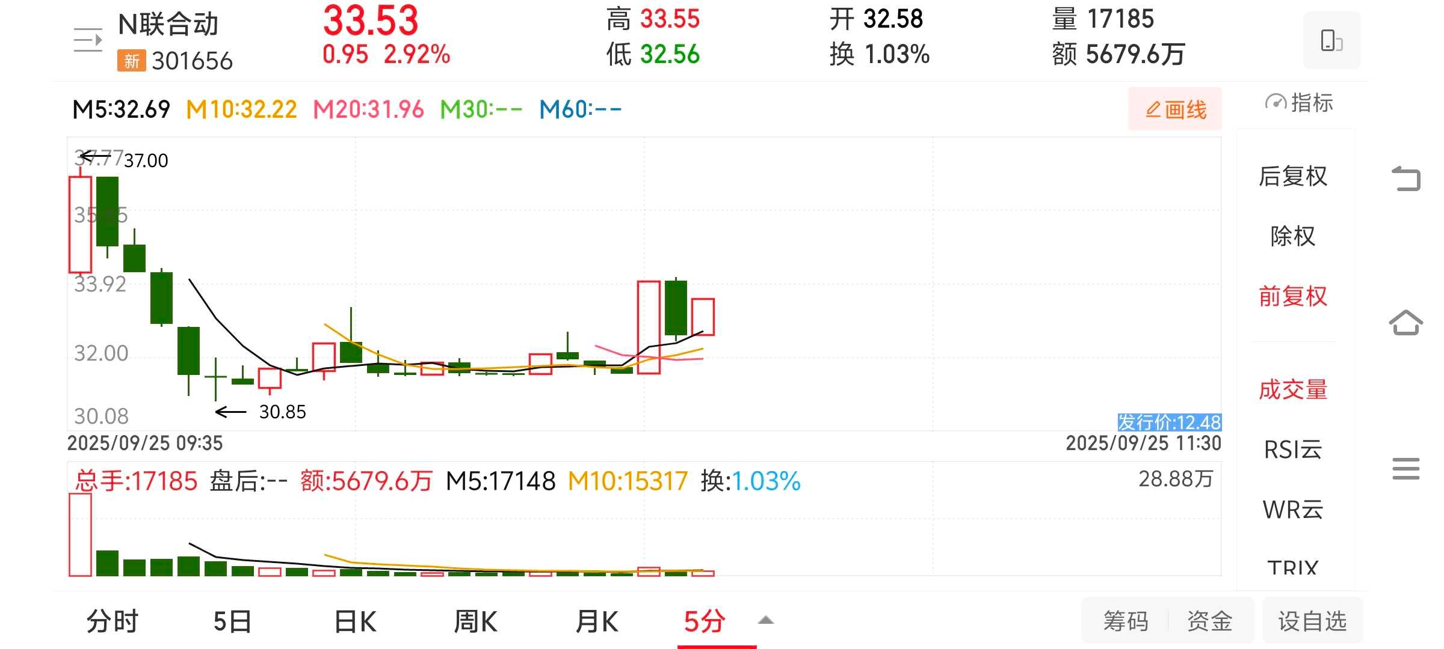Click the orange 新 badge
Viewport: 1444px width, 649px height.
tap(132, 61)
